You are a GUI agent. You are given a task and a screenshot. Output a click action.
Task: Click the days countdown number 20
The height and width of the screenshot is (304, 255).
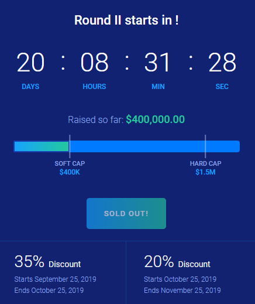[30, 63]
